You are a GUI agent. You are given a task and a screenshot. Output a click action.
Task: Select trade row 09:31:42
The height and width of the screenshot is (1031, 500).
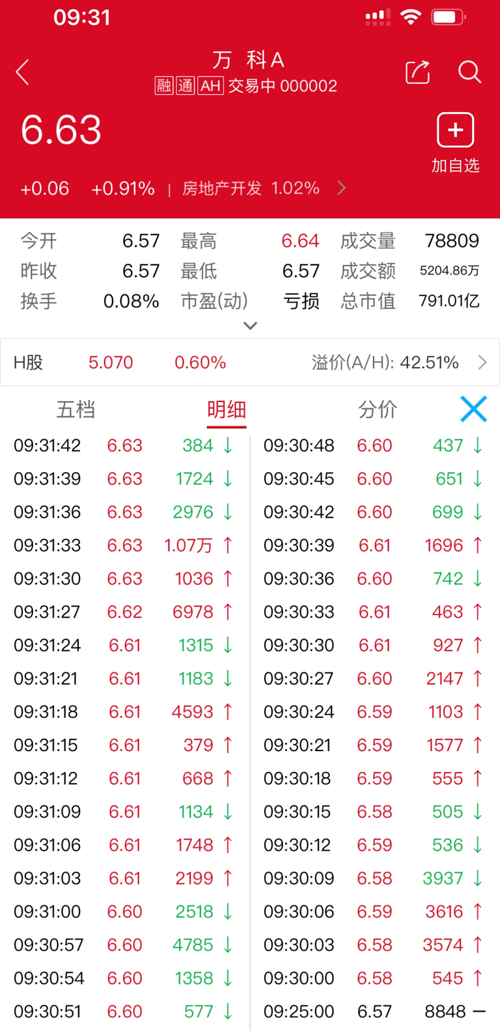coord(124,445)
